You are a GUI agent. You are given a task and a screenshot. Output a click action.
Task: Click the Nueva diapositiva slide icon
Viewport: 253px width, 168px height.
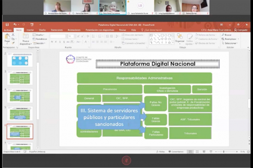click(25, 37)
